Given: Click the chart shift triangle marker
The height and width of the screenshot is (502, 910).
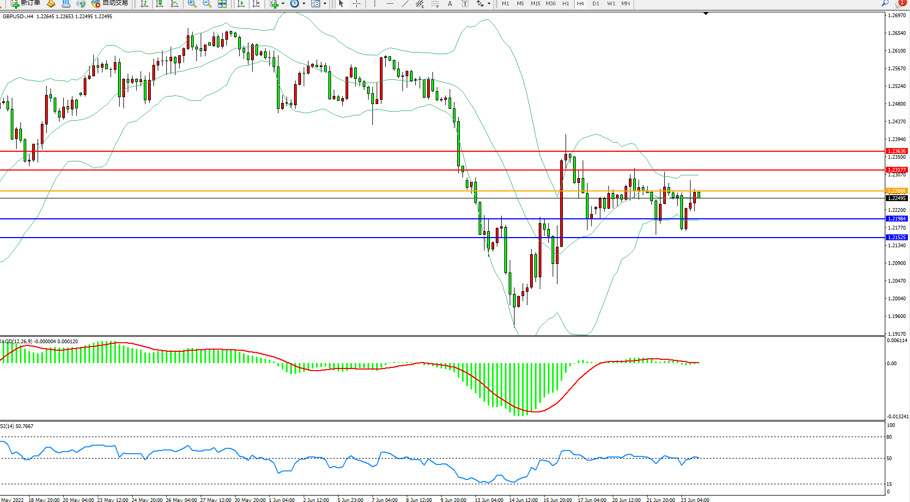Looking at the screenshot, I should [706, 13].
